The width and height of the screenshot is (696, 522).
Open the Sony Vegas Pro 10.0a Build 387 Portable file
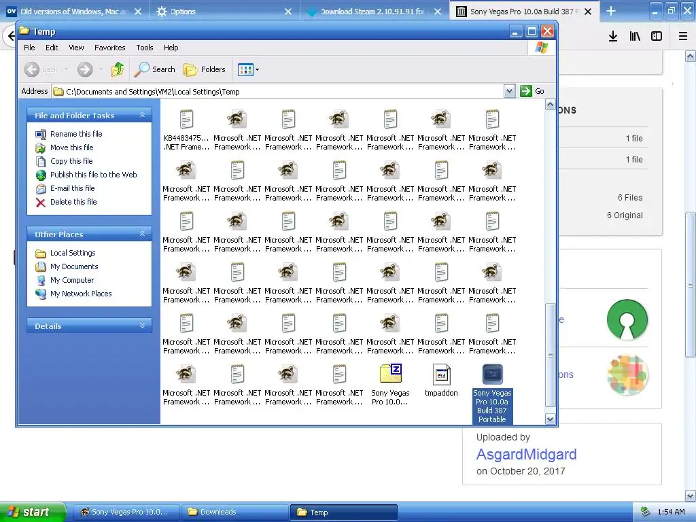(x=492, y=394)
